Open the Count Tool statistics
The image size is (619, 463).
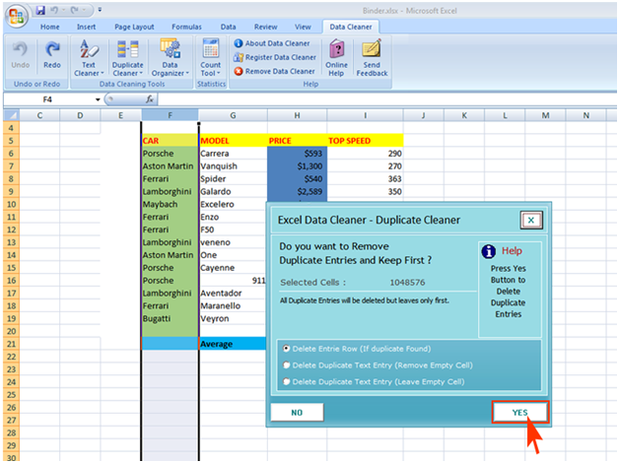coord(210,57)
